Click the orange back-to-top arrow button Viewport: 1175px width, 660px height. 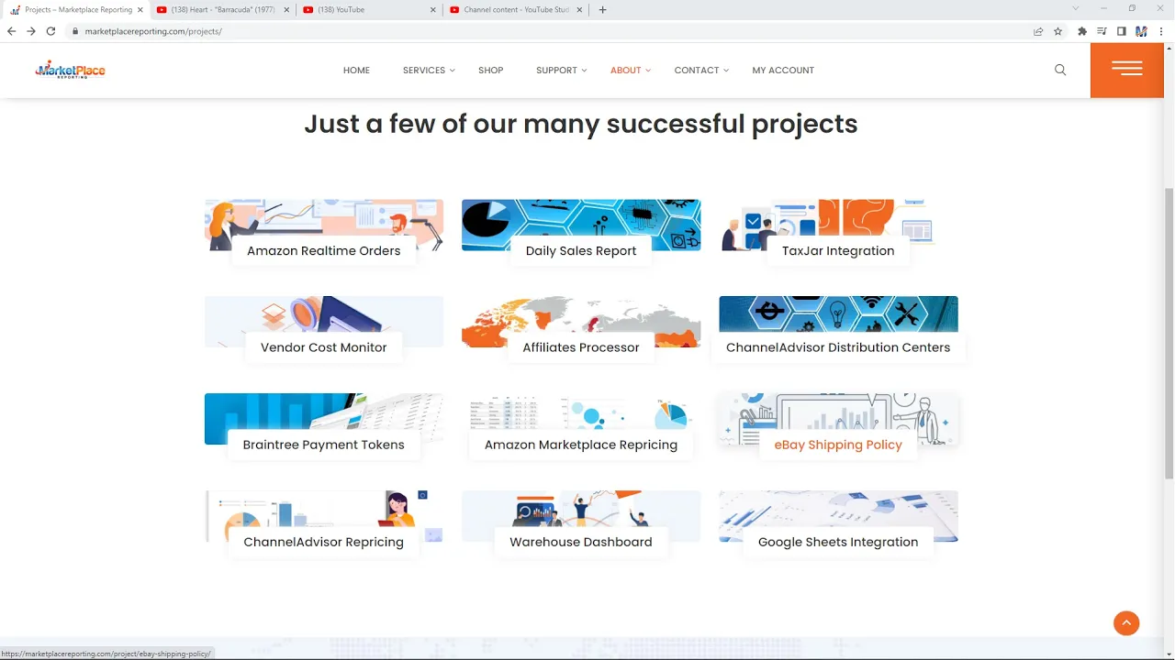1126,623
